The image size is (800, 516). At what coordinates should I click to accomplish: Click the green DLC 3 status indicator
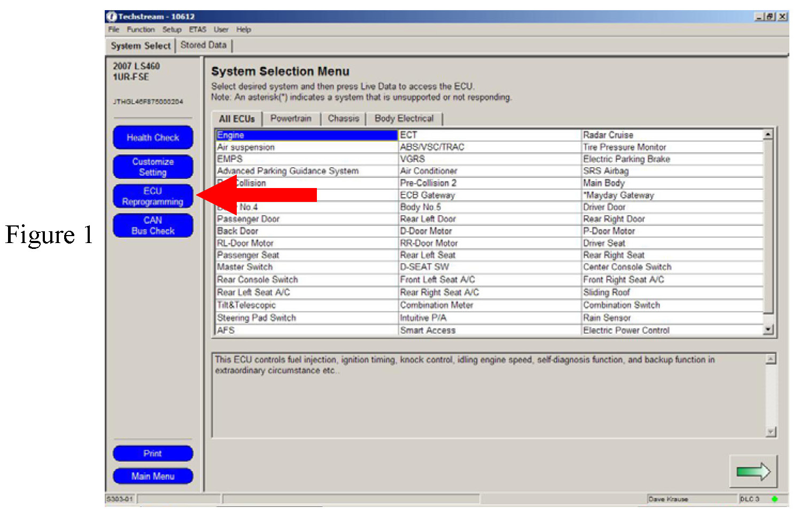coord(774,499)
